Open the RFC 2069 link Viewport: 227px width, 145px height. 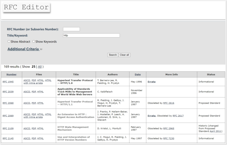(x=8, y=116)
